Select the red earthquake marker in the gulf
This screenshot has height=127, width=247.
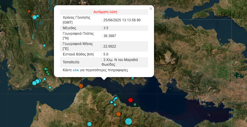pos(131,100)
